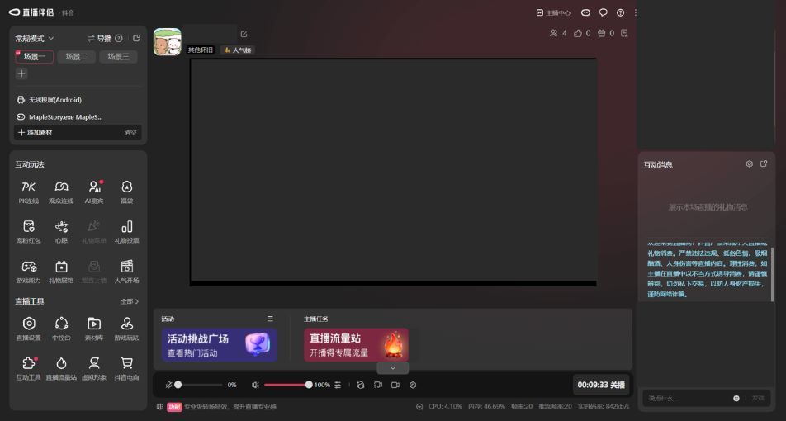
Task: Switch to 场景二 tab
Action: [x=76, y=57]
